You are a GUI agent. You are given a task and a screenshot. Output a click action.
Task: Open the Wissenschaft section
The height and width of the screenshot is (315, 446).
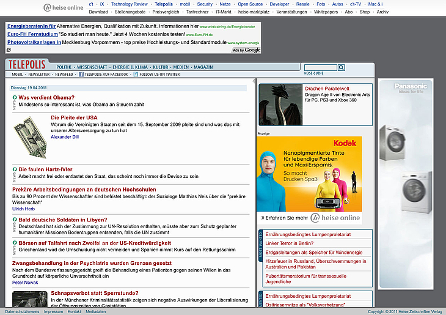pos(92,67)
